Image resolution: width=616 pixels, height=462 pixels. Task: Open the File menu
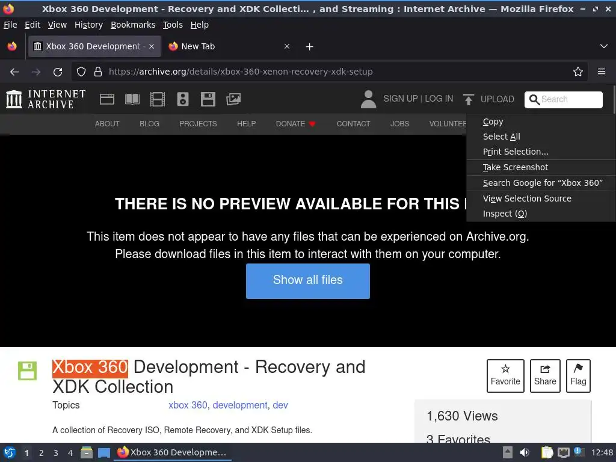tap(10, 25)
